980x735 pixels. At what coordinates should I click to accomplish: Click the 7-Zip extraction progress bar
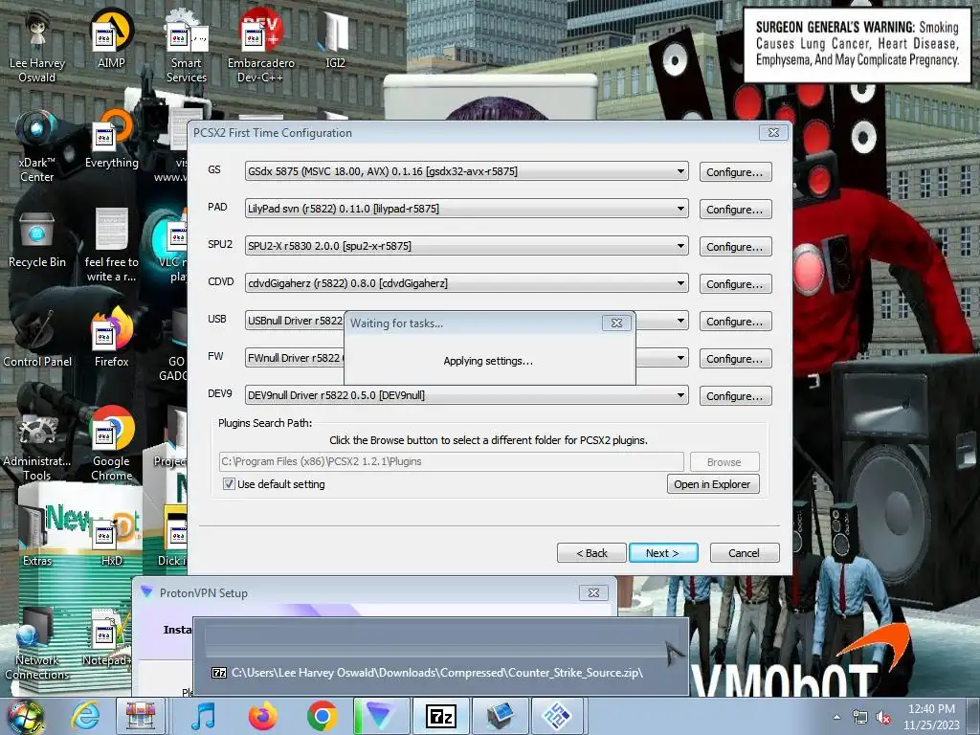tap(440, 641)
